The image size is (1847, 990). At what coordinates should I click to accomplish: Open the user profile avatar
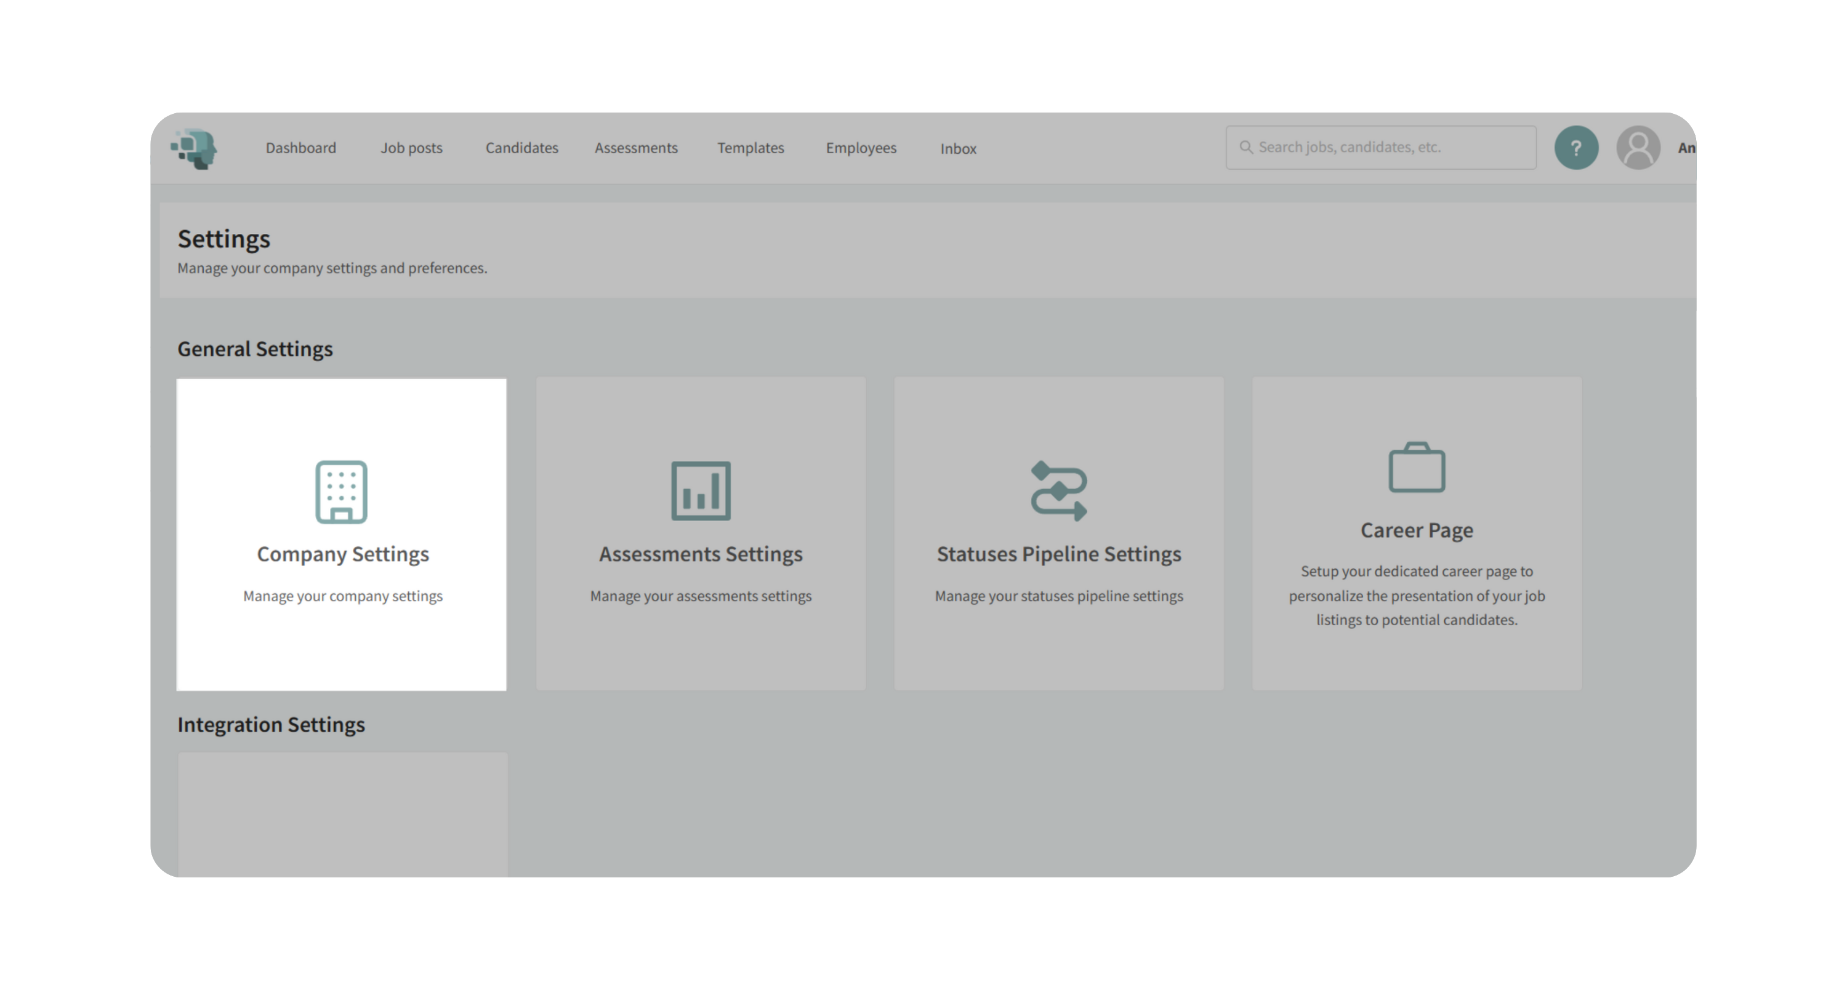[x=1638, y=148]
